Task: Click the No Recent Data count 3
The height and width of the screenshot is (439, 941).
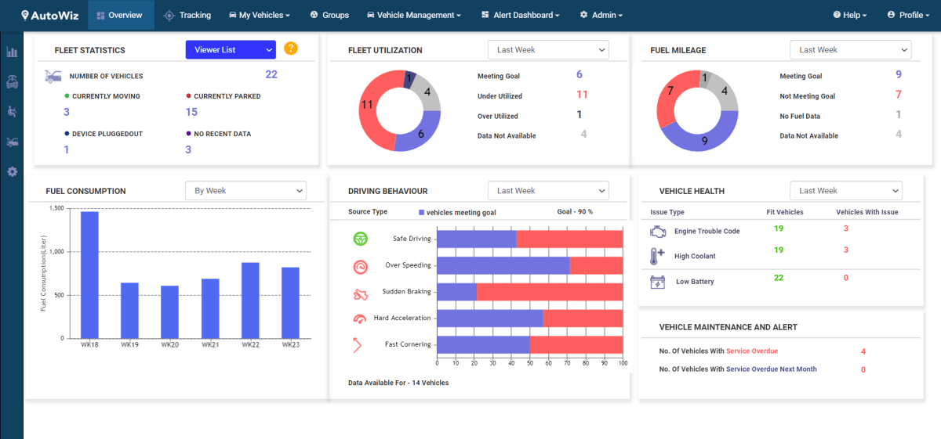Action: coord(188,149)
